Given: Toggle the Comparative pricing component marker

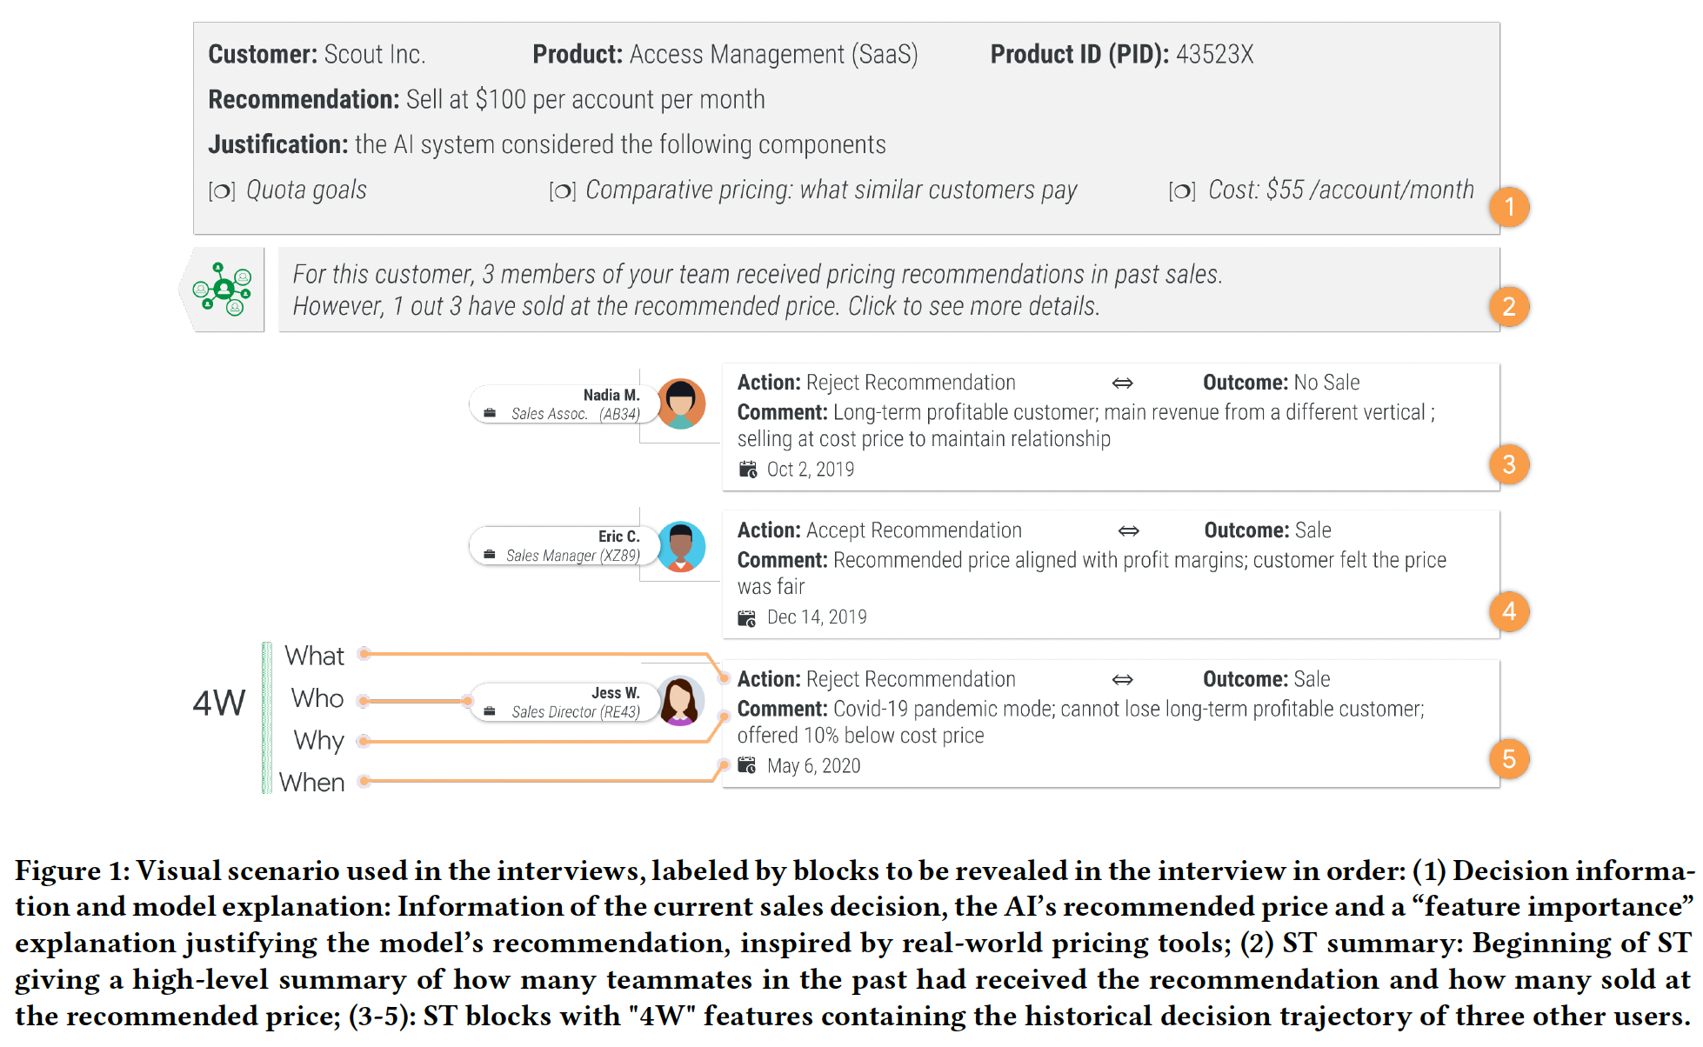Looking at the screenshot, I should click(x=563, y=191).
